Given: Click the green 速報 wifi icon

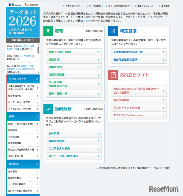Looking at the screenshot, I should (48, 31).
